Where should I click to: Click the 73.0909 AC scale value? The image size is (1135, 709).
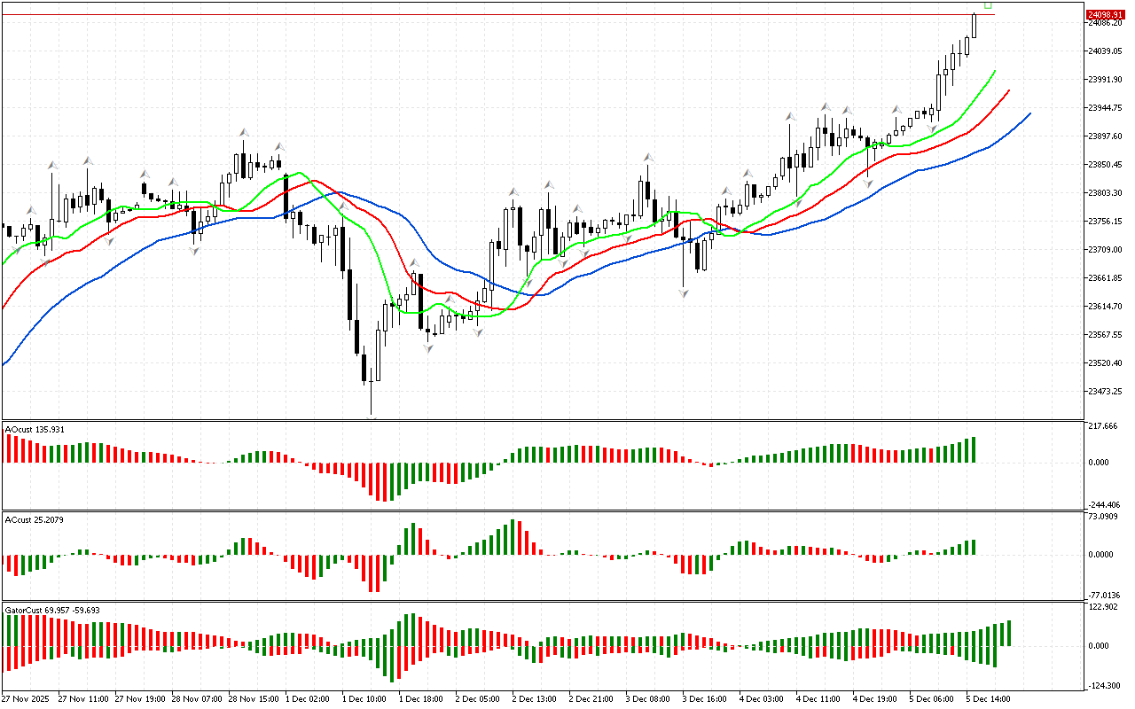click(1102, 516)
